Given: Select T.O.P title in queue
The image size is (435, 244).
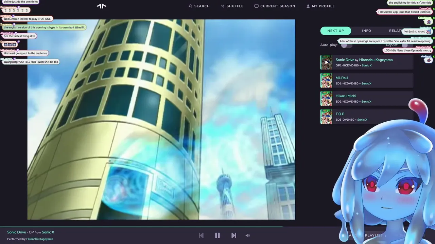Looking at the screenshot, I should (x=340, y=114).
